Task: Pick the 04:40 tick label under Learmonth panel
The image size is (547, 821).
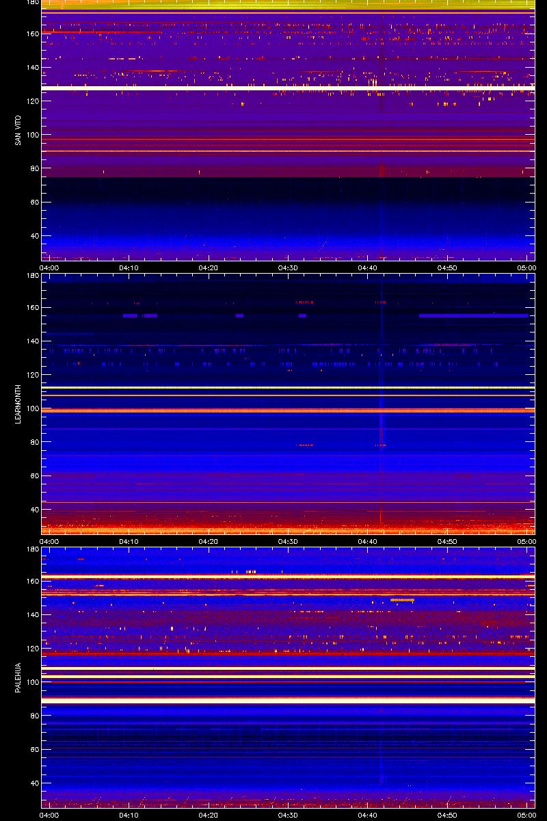Action: (x=368, y=541)
